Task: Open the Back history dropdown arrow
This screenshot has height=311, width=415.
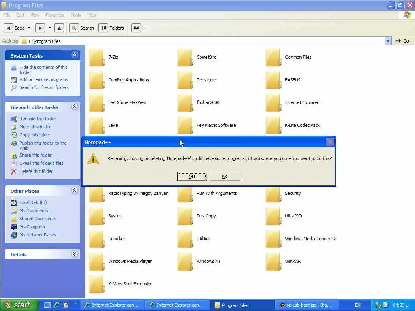Action: pos(29,28)
